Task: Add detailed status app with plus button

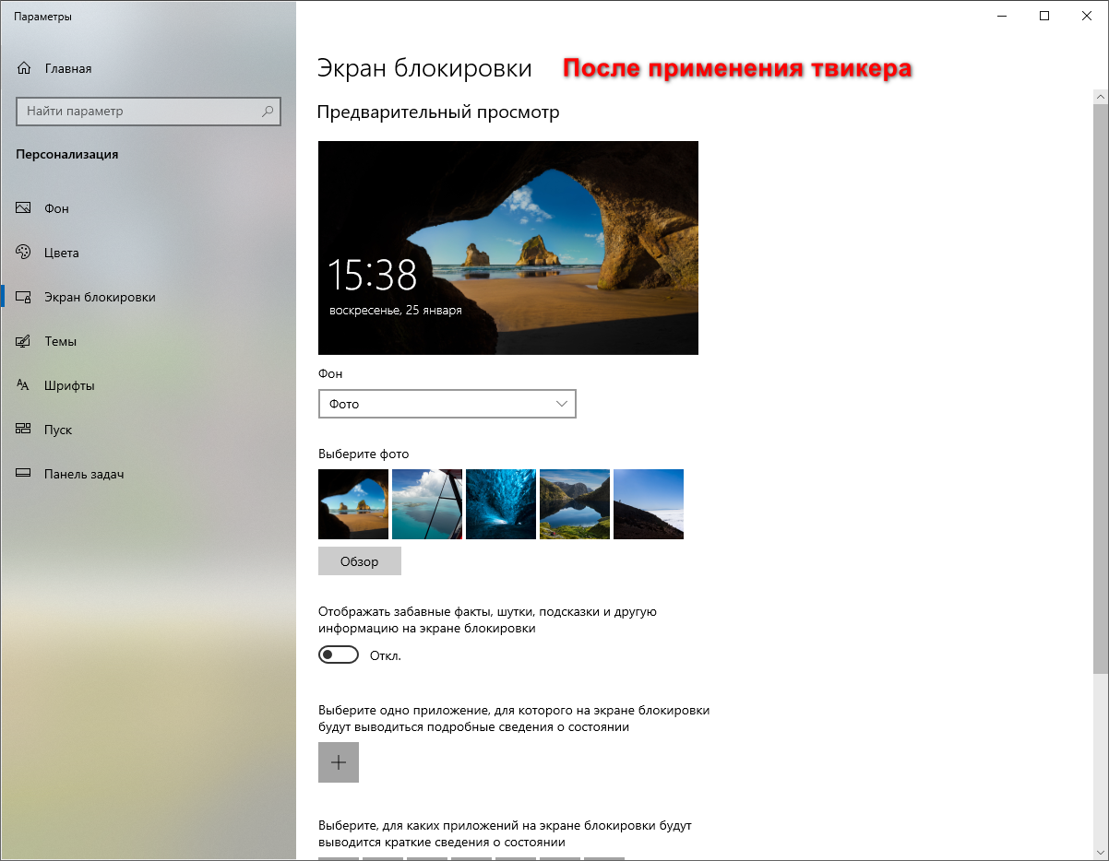Action: point(339,762)
